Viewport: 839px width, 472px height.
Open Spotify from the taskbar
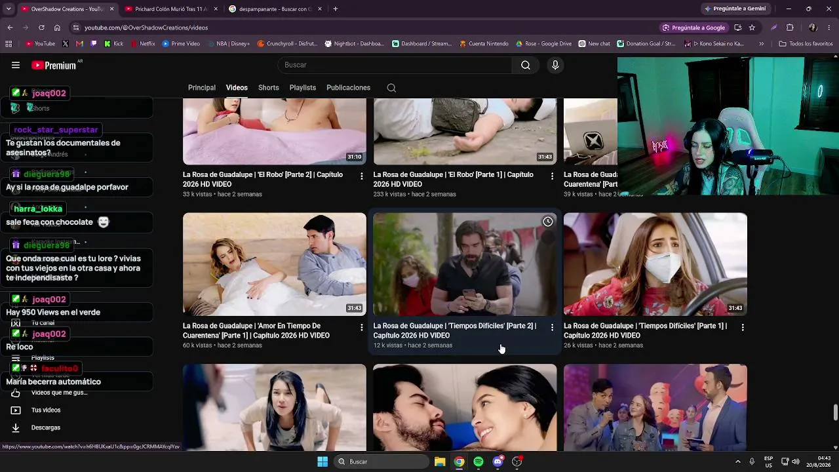[478, 462]
